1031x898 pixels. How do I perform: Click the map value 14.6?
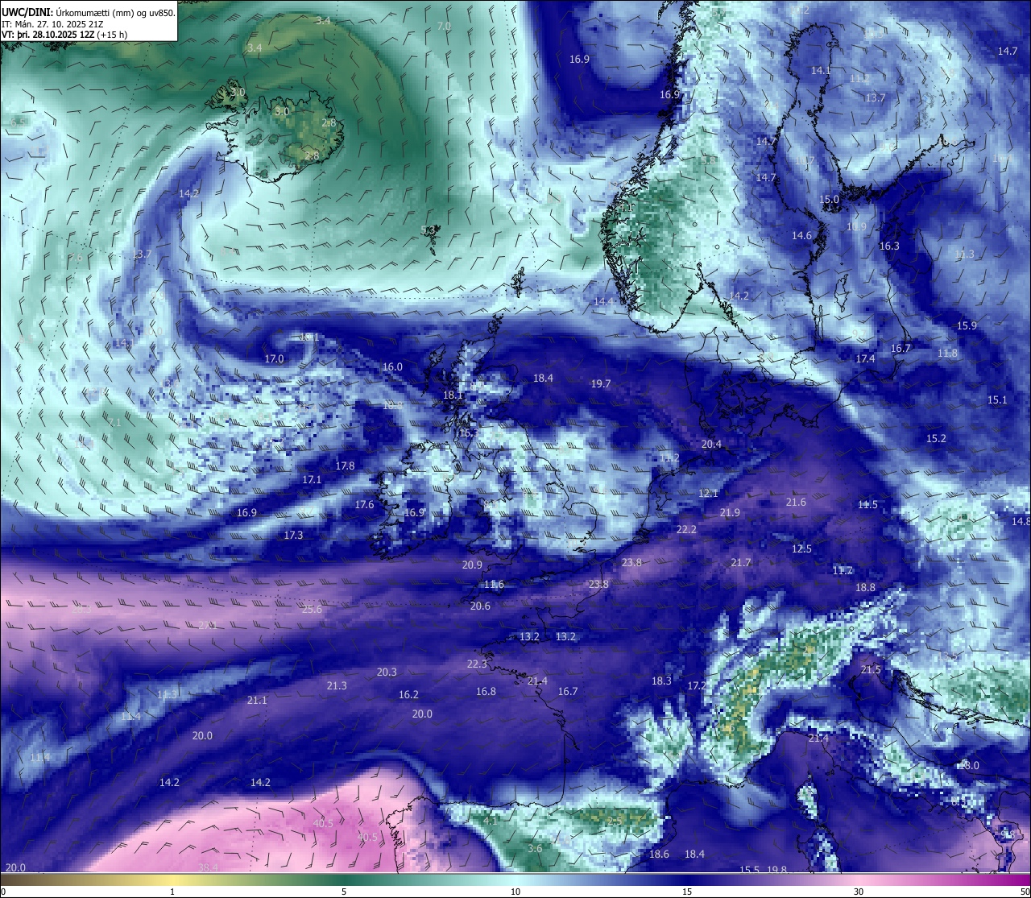801,236
